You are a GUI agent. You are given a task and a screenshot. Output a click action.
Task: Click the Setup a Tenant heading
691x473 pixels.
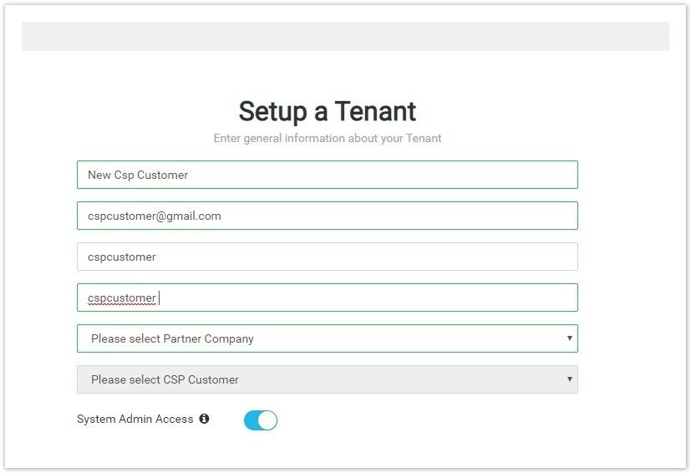tap(327, 111)
